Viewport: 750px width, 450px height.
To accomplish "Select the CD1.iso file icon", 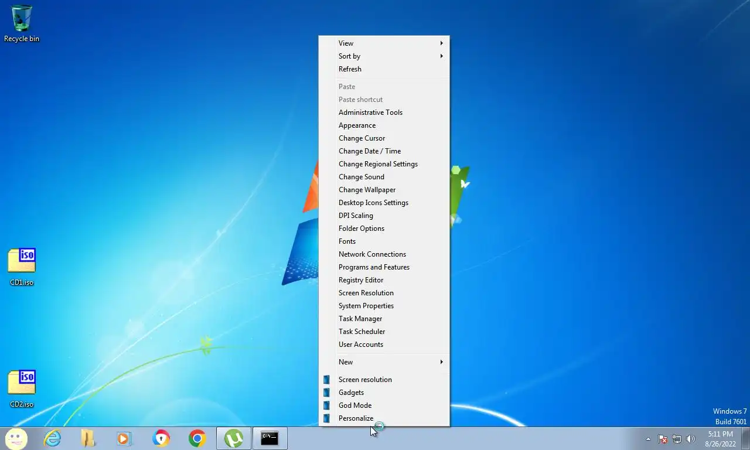I will [x=22, y=267].
